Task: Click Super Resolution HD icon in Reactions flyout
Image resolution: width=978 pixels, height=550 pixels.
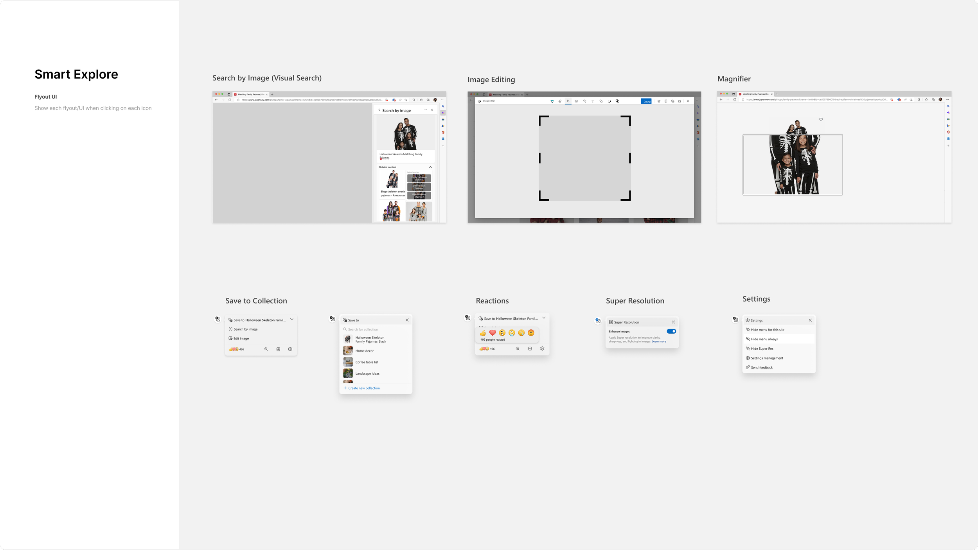Action: [x=530, y=349]
